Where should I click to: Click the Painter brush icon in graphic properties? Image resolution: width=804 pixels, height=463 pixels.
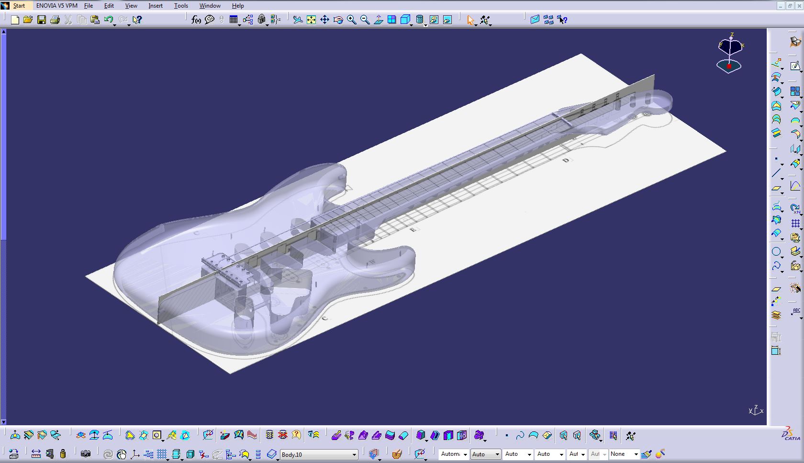click(x=646, y=454)
